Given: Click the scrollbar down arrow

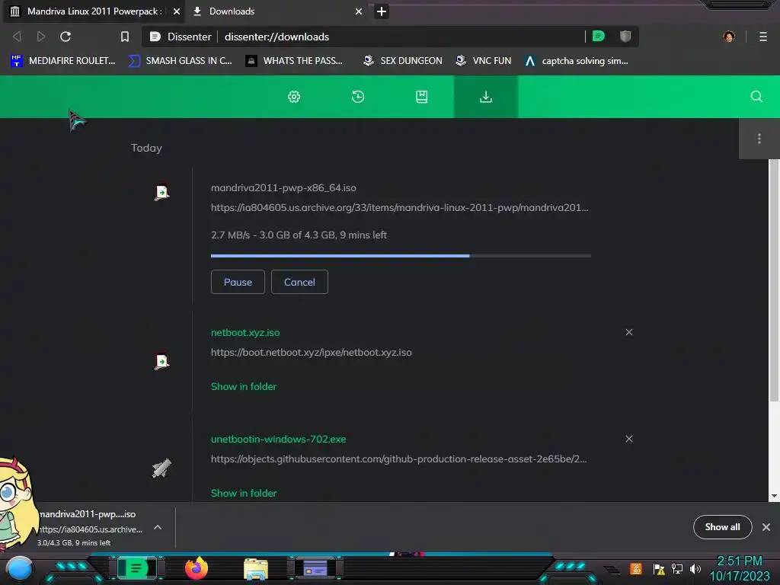Looking at the screenshot, I should [774, 496].
